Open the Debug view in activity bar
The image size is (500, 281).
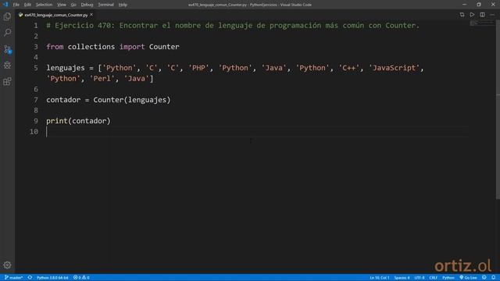coord(7,65)
